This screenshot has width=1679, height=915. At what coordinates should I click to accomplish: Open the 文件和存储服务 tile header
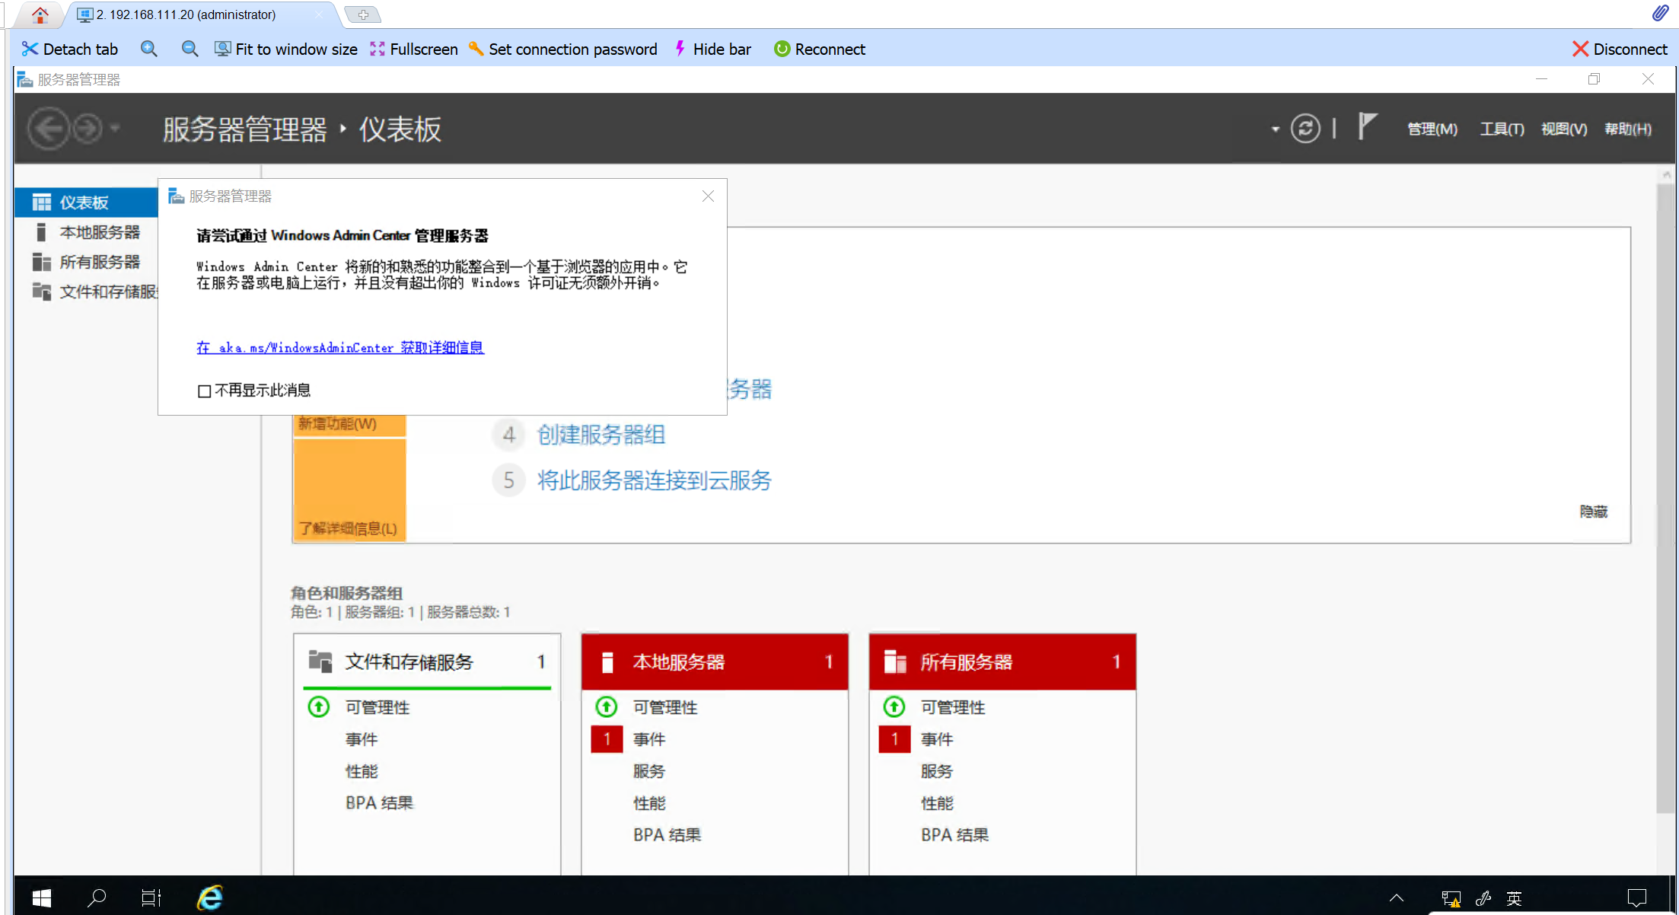[x=427, y=662]
